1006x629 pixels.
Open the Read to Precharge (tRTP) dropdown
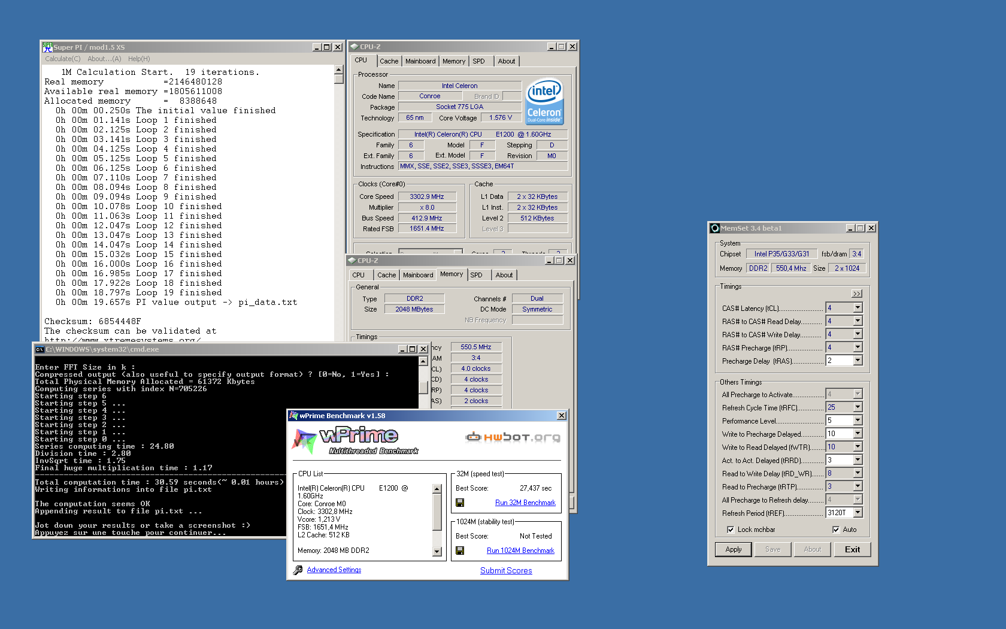pyautogui.click(x=857, y=486)
